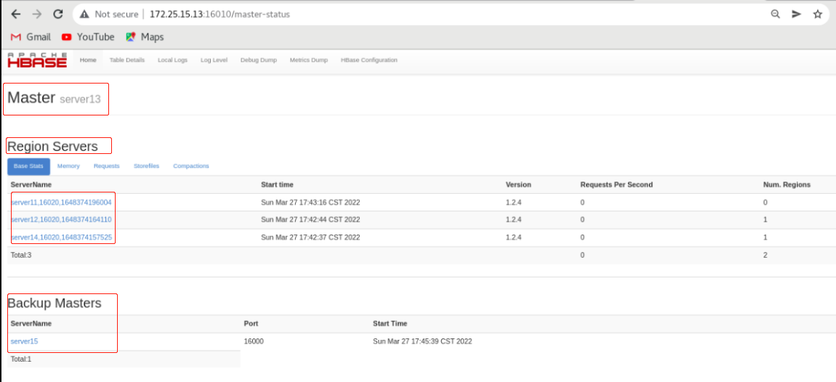Go back with the browser back arrow
836x382 pixels.
click(16, 15)
